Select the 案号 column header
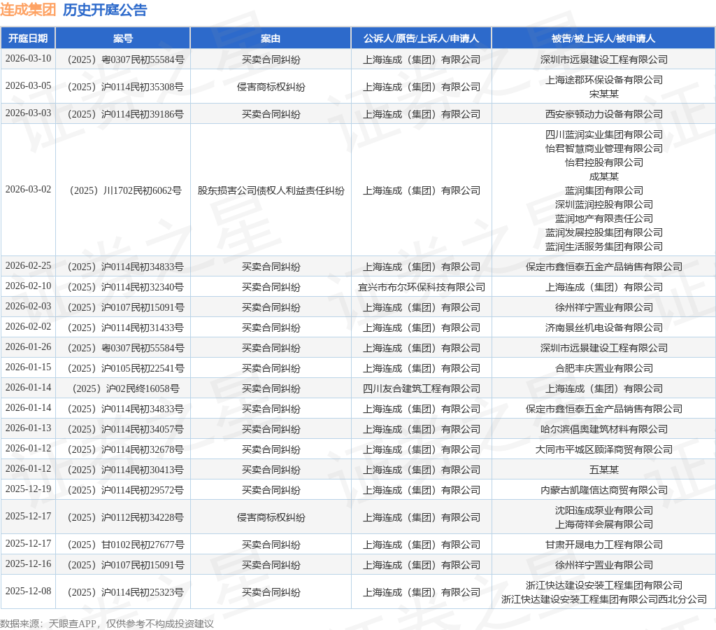Viewport: 716px width, 630px height. click(x=123, y=38)
